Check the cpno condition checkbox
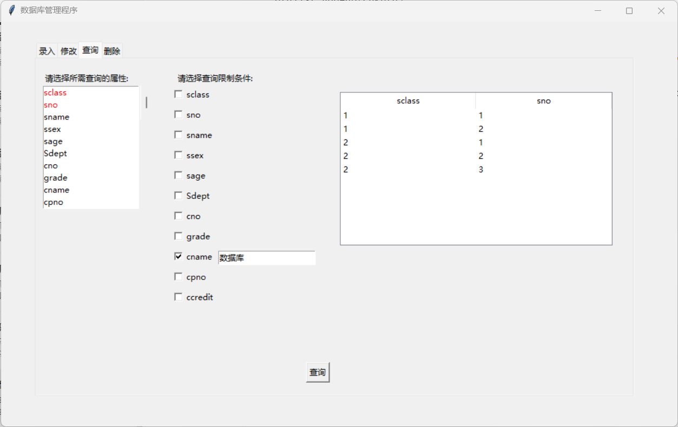678x427 pixels. tap(178, 277)
